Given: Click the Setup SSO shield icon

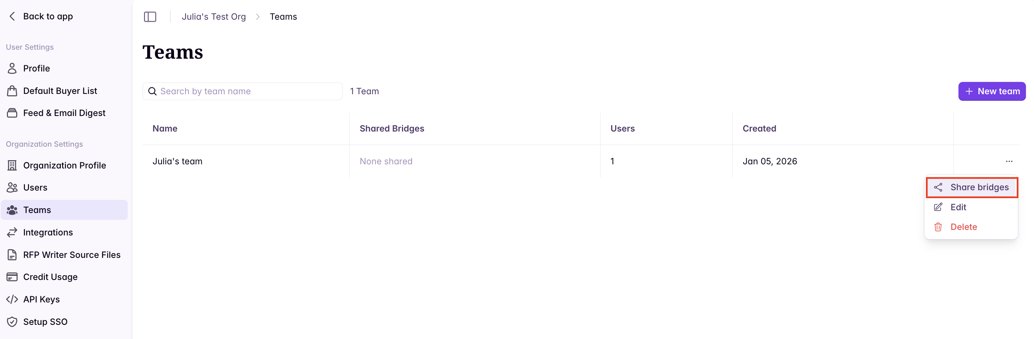Looking at the screenshot, I should click(12, 321).
